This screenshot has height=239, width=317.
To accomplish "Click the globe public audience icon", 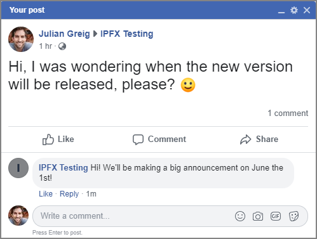I will [62, 46].
